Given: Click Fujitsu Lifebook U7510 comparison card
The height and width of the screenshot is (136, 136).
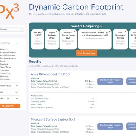Looking at the screenshot, I should (x=52, y=40).
